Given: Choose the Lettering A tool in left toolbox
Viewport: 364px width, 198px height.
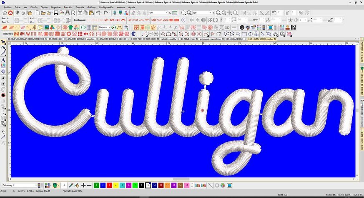Looking at the screenshot, I should (3, 60).
